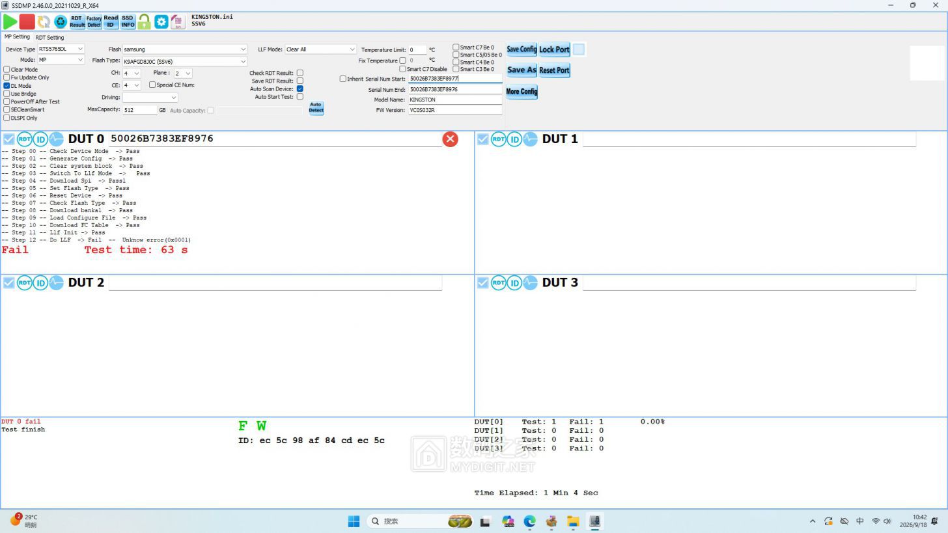Launch Microsoft Edge from the taskbar
The height and width of the screenshot is (533, 948).
click(x=529, y=521)
